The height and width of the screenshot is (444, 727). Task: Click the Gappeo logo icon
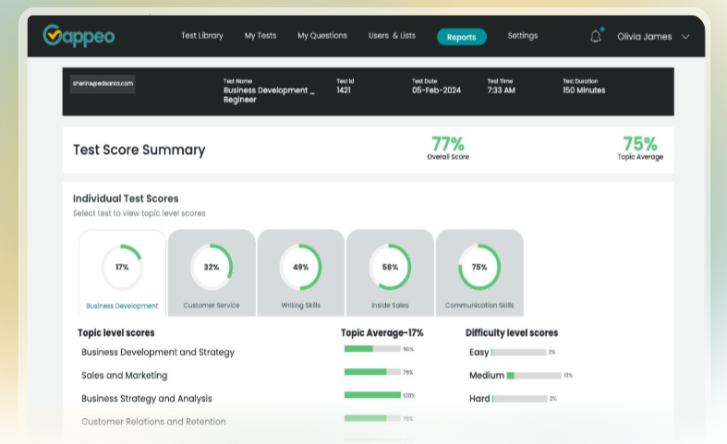tap(53, 35)
